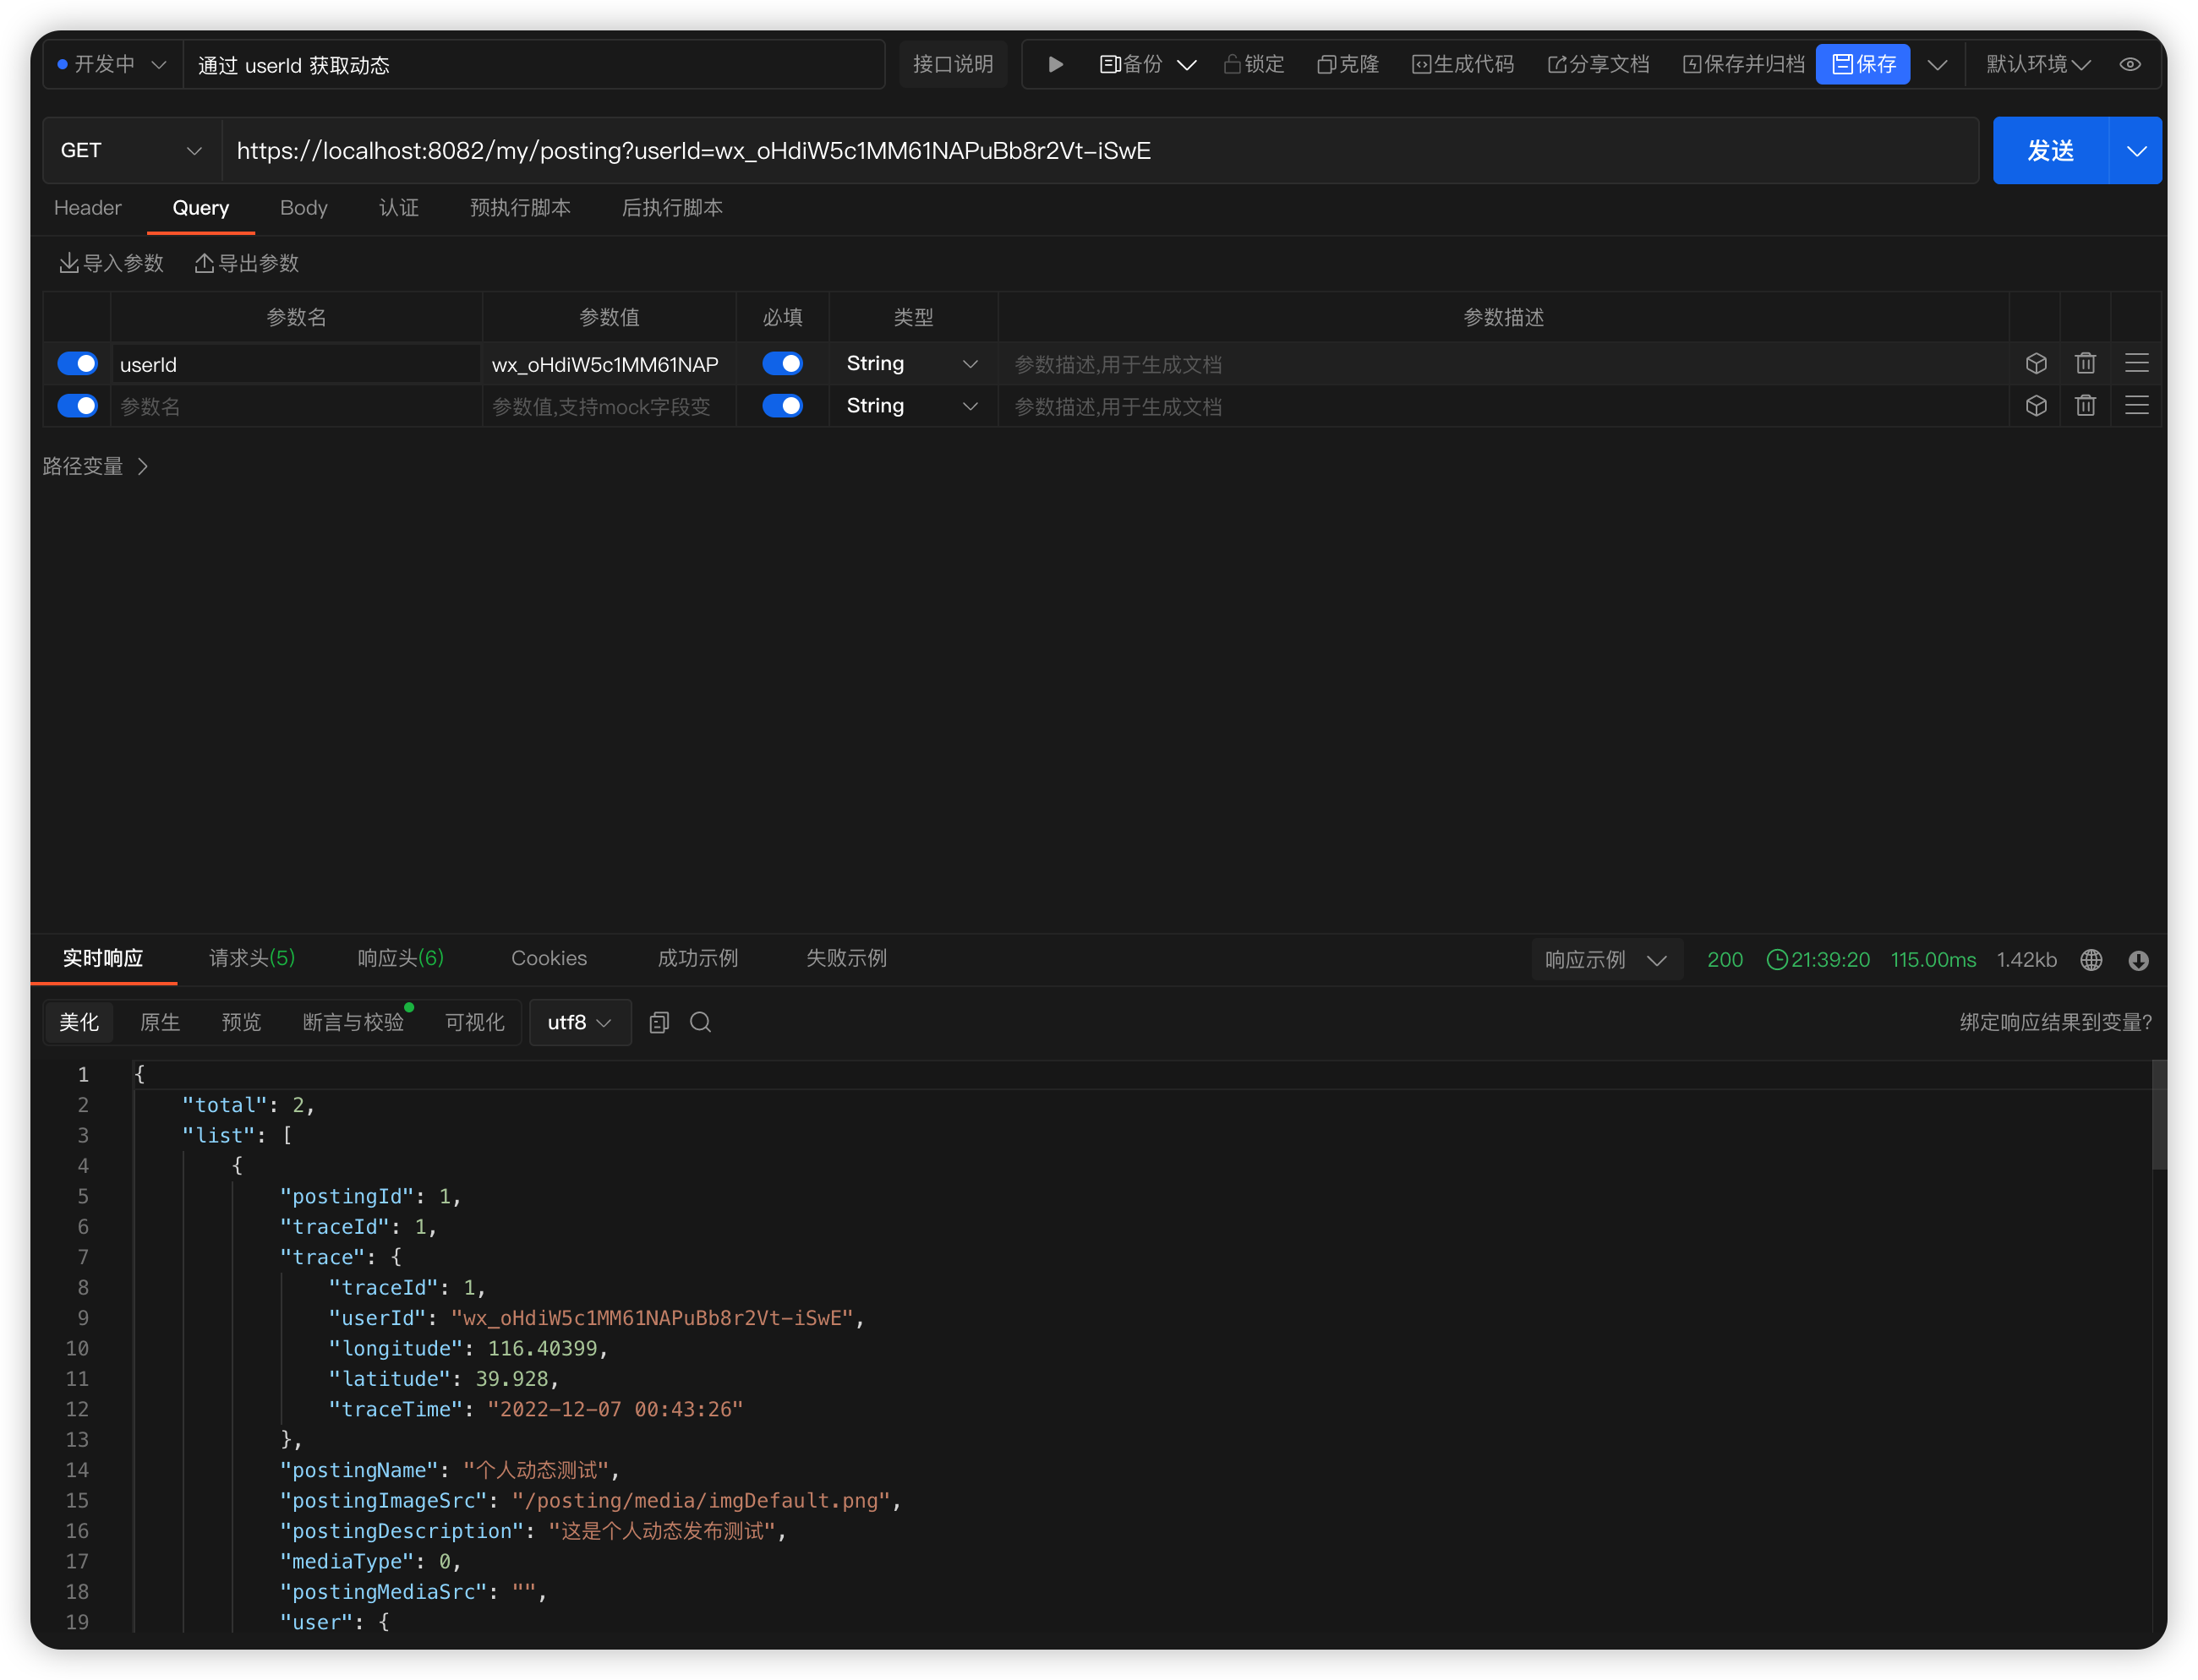
Task: Click the request URL input field
Action: pos(1100,151)
